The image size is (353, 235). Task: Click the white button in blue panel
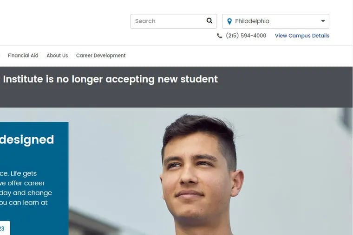pyautogui.click(x=5, y=228)
